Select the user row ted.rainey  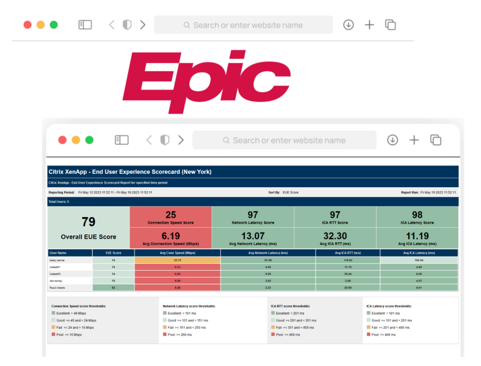coord(253,281)
